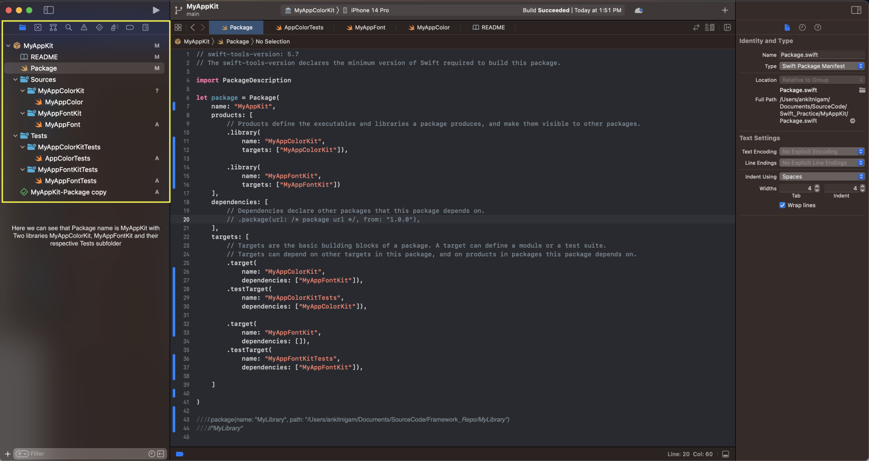Open the Quick Help inspector
Viewport: 869px width, 461px height.
818,27
